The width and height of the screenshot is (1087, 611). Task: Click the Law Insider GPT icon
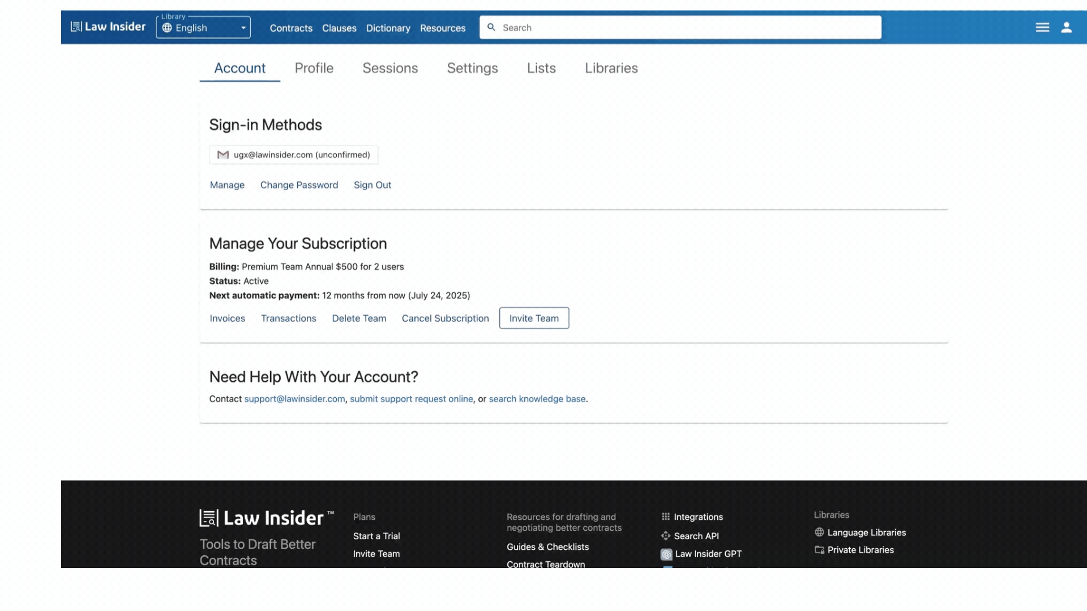click(666, 554)
